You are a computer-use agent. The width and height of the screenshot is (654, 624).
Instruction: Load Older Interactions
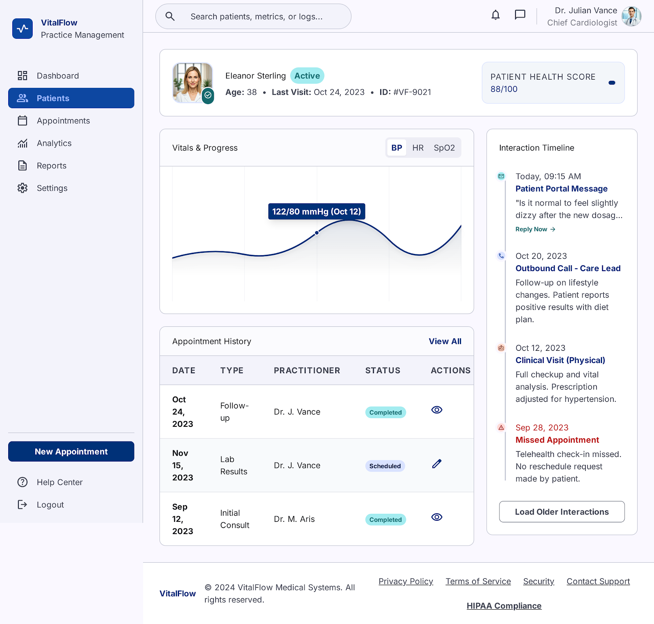[562, 512]
